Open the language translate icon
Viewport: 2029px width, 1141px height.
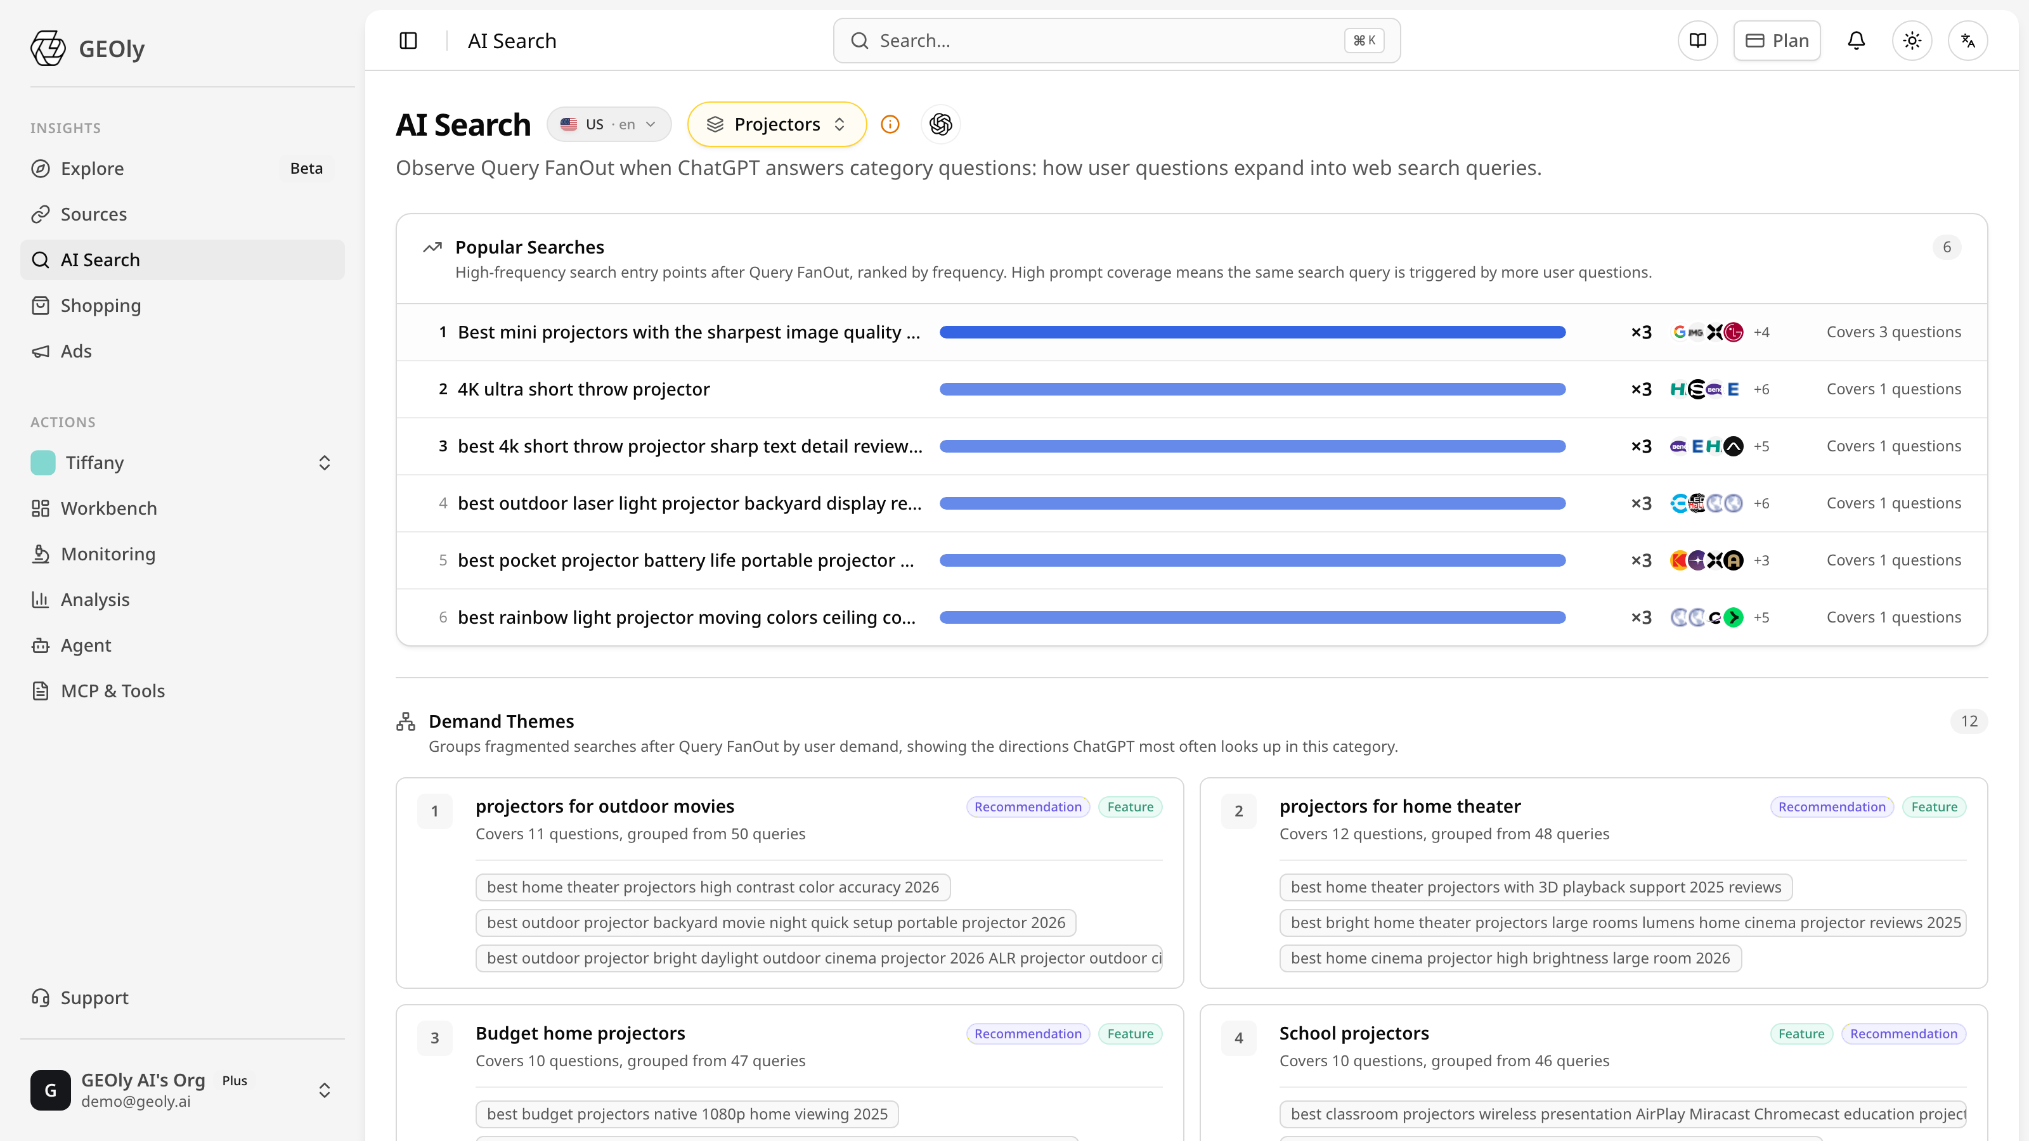point(1967,40)
